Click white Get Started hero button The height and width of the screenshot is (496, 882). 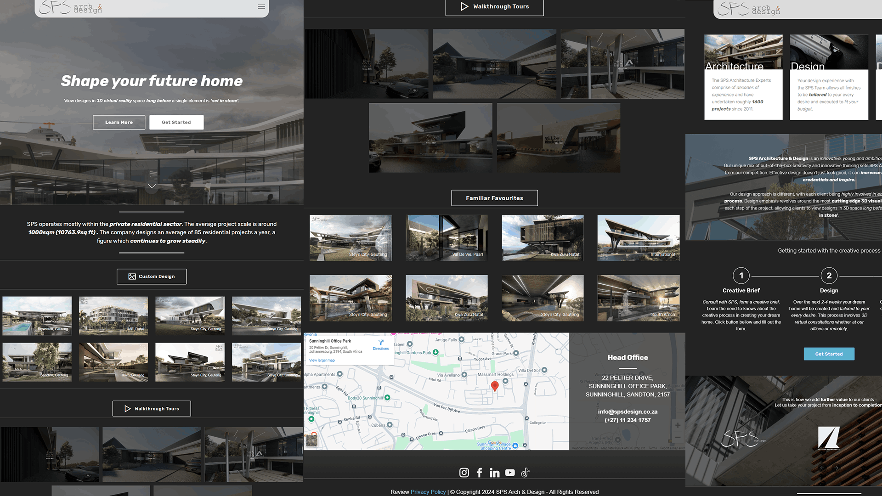point(176,122)
